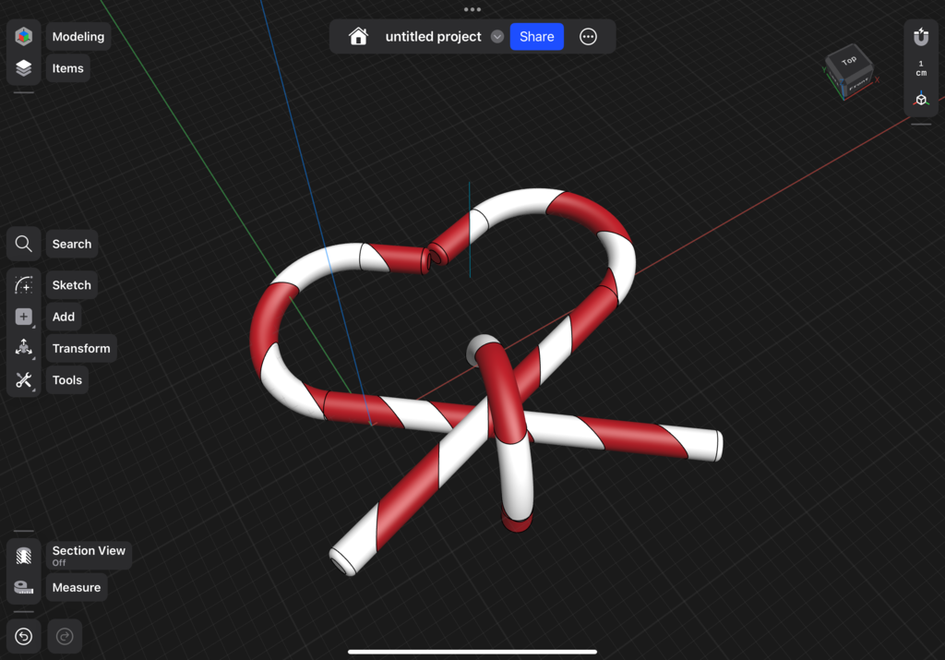Viewport: 945px width, 660px height.
Task: Click the Modeling workspace cube icon
Action: pyautogui.click(x=23, y=36)
